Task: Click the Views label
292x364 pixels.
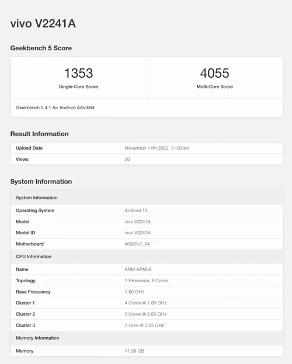Action: (x=22, y=160)
